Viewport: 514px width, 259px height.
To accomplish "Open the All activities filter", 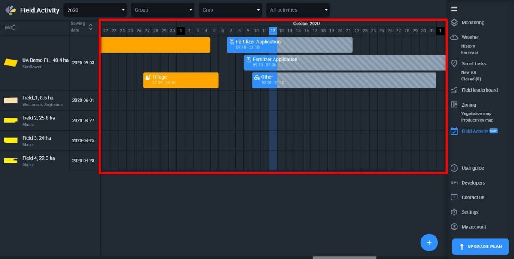I will 298,9.
